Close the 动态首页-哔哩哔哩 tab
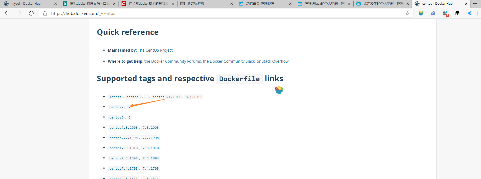Viewport: 481px width, 179px height. (290, 4)
